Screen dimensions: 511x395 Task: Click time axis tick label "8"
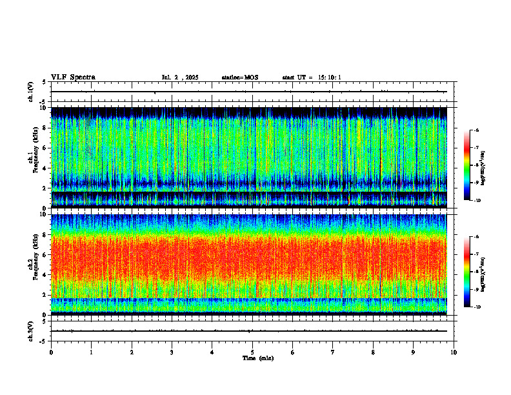[373, 352]
